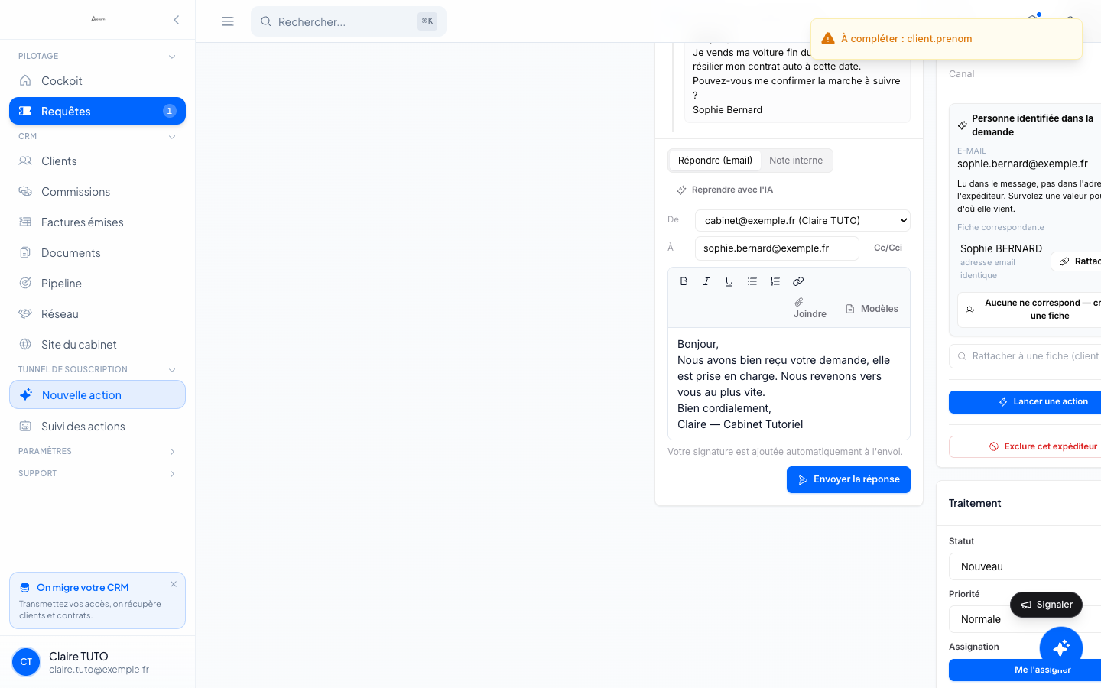Collapse the CRM section
This screenshot has width=1101, height=688.
click(172, 137)
